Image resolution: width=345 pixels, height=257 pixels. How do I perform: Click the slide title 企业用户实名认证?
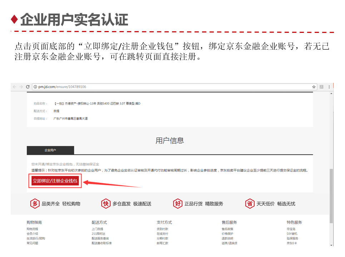(74, 20)
